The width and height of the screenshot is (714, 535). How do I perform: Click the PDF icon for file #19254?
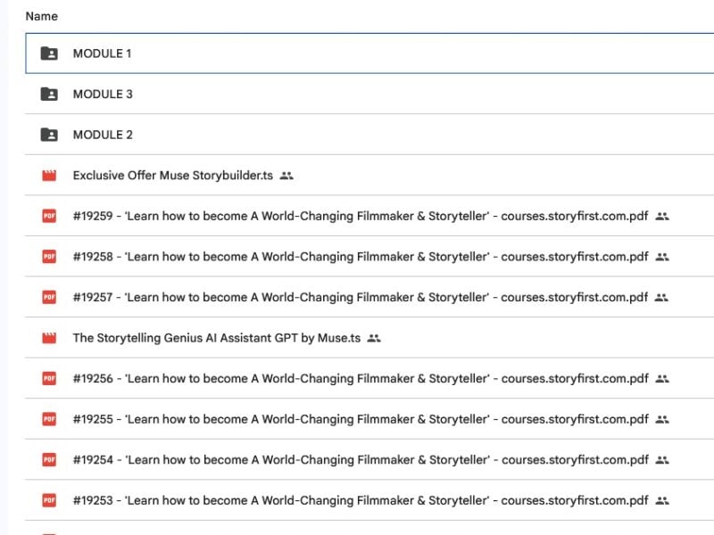click(x=49, y=459)
